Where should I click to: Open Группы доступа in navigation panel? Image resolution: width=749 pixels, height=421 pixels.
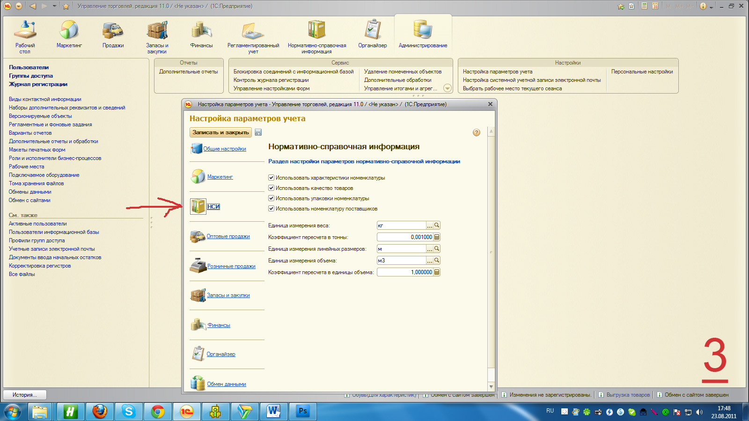pyautogui.click(x=31, y=76)
